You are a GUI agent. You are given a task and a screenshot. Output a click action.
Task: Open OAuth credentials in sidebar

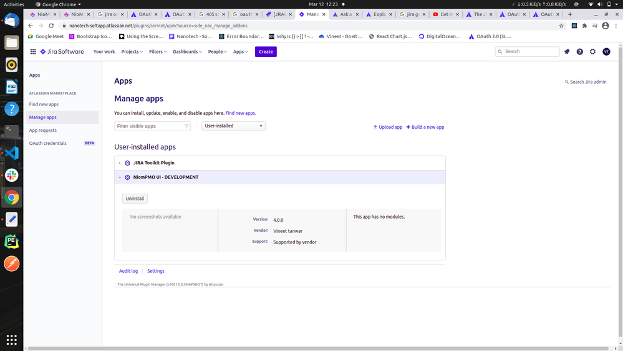[x=47, y=143]
